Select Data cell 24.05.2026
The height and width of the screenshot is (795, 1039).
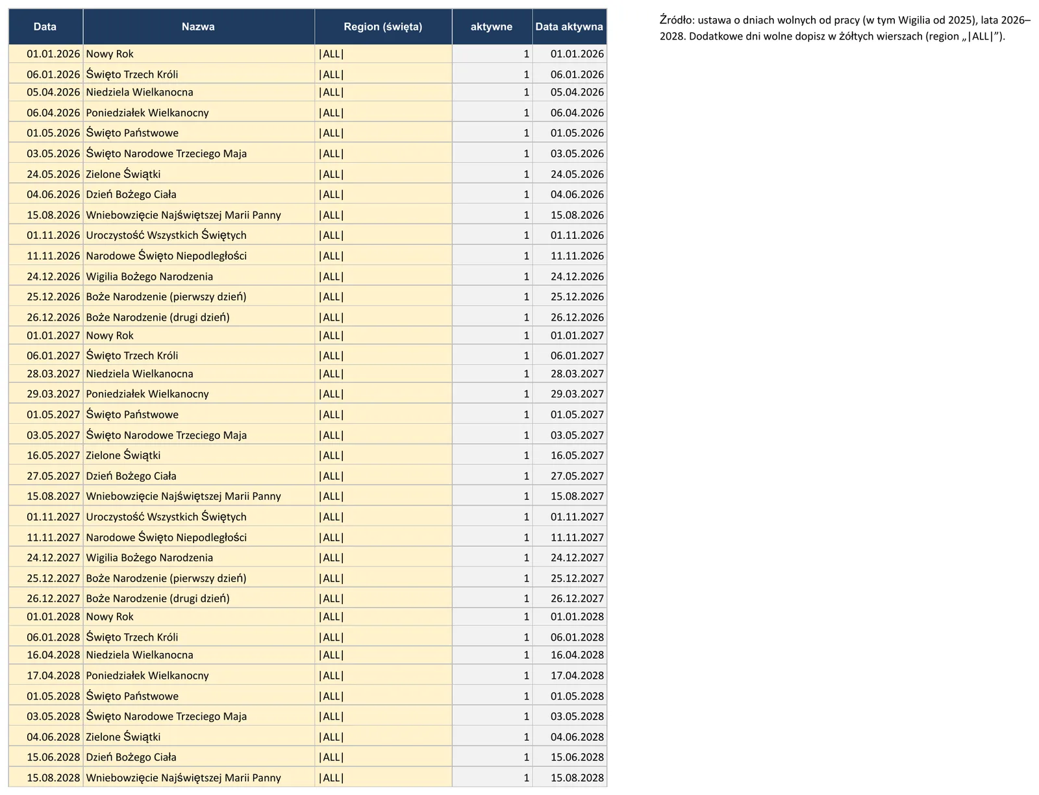pyautogui.click(x=45, y=174)
